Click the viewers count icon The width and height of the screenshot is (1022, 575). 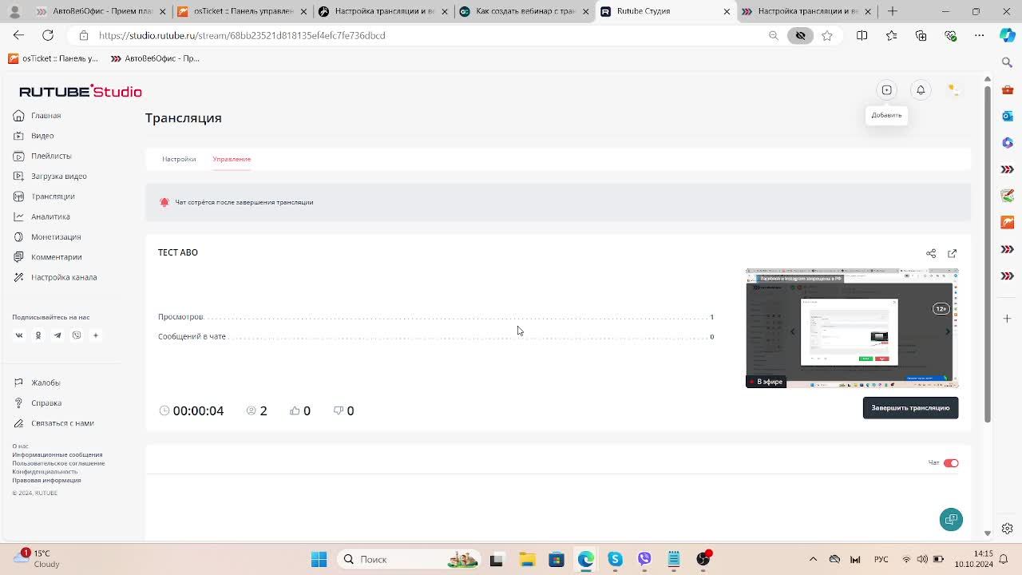pyautogui.click(x=252, y=410)
